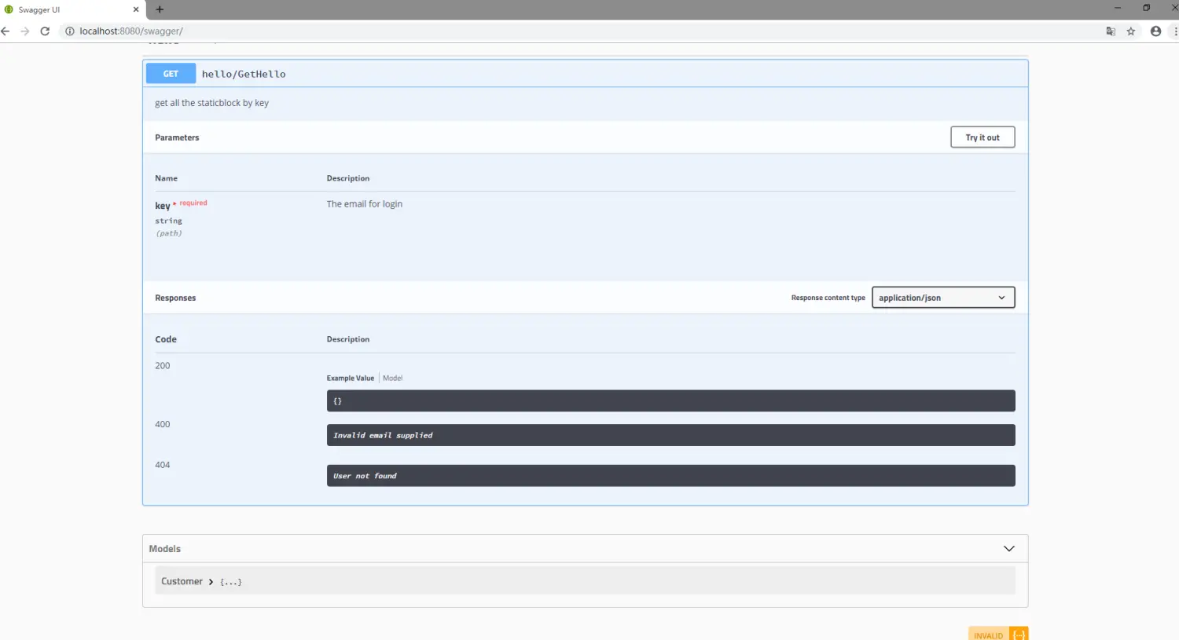1179x640 pixels.
Task: Click the key parameter name
Action: (x=163, y=206)
